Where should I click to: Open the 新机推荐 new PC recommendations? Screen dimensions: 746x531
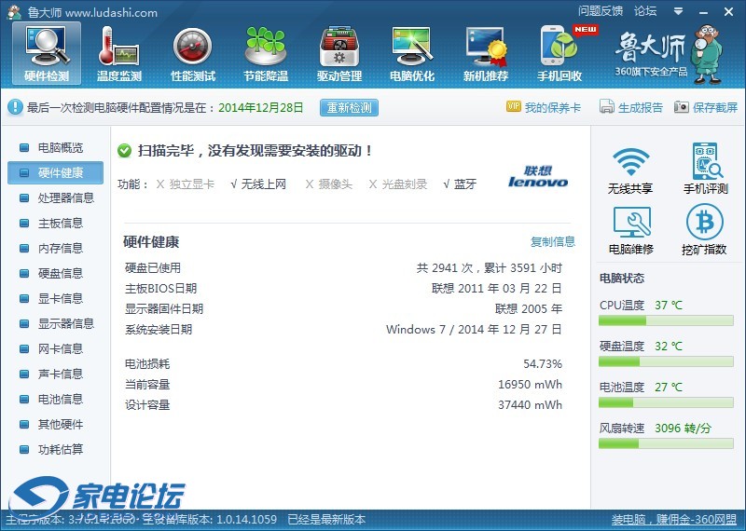(486, 53)
